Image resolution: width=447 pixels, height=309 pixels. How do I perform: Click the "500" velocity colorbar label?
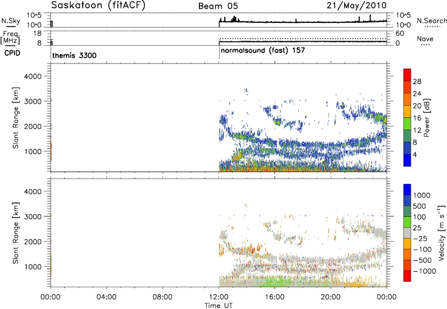tap(420, 206)
